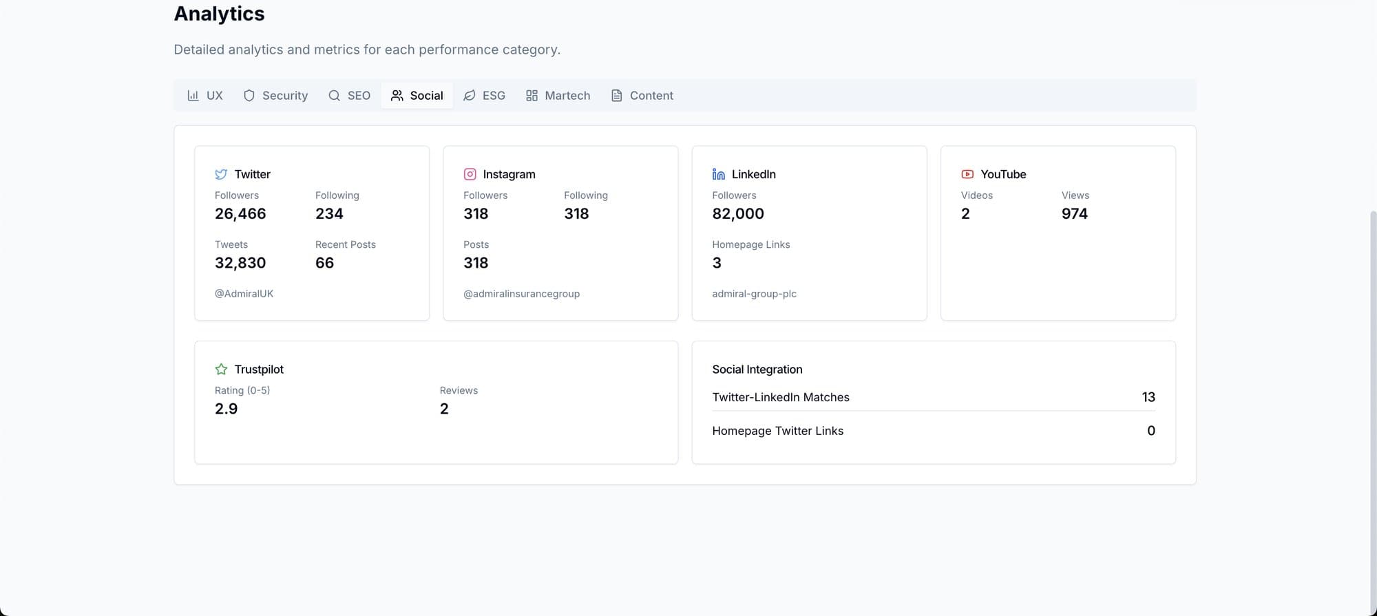
Task: Select the Social tab
Action: (x=417, y=96)
